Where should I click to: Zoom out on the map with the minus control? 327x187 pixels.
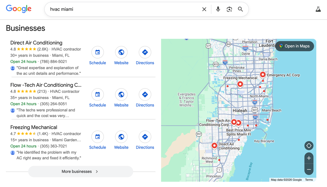pos(309,169)
